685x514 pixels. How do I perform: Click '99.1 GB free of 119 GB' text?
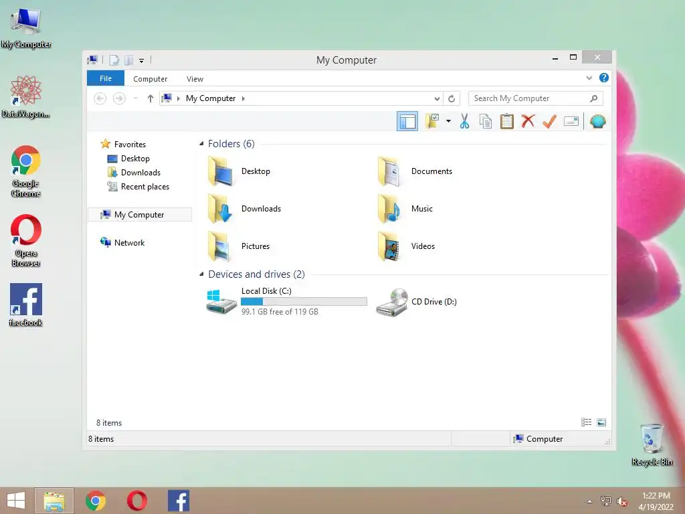click(x=280, y=312)
